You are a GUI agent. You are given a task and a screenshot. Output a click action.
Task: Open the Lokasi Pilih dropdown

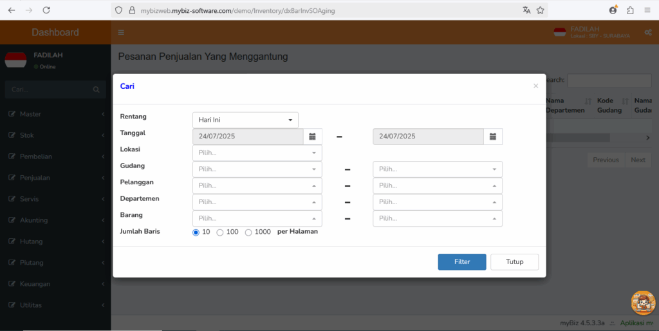[x=257, y=153]
